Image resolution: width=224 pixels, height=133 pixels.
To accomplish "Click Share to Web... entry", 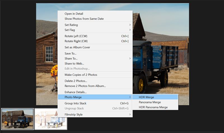I will click(74, 64).
